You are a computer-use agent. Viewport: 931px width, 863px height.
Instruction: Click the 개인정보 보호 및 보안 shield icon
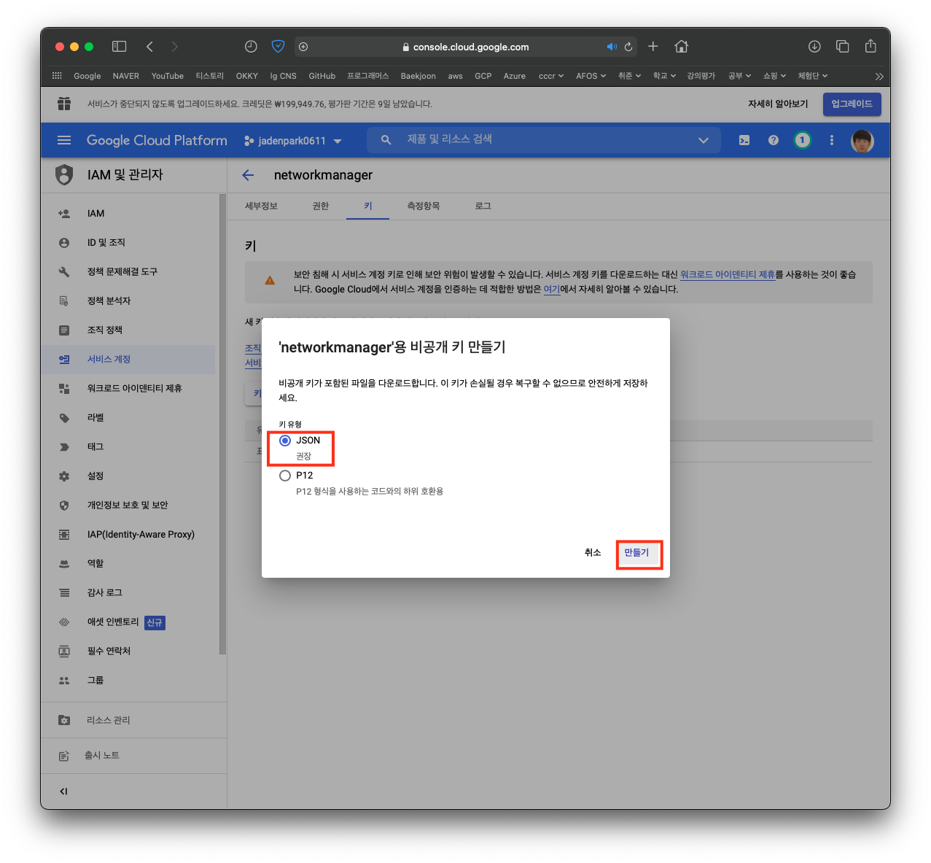64,506
